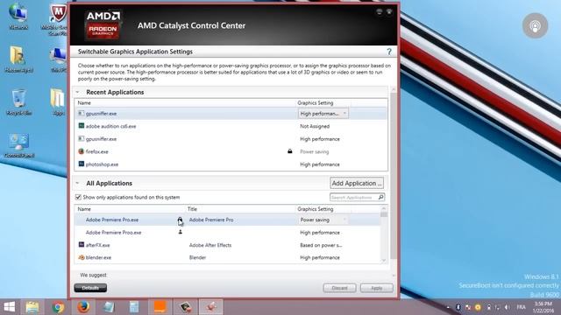The height and width of the screenshot is (315, 561).
Task: Open the Windows Start button
Action: click(10, 307)
